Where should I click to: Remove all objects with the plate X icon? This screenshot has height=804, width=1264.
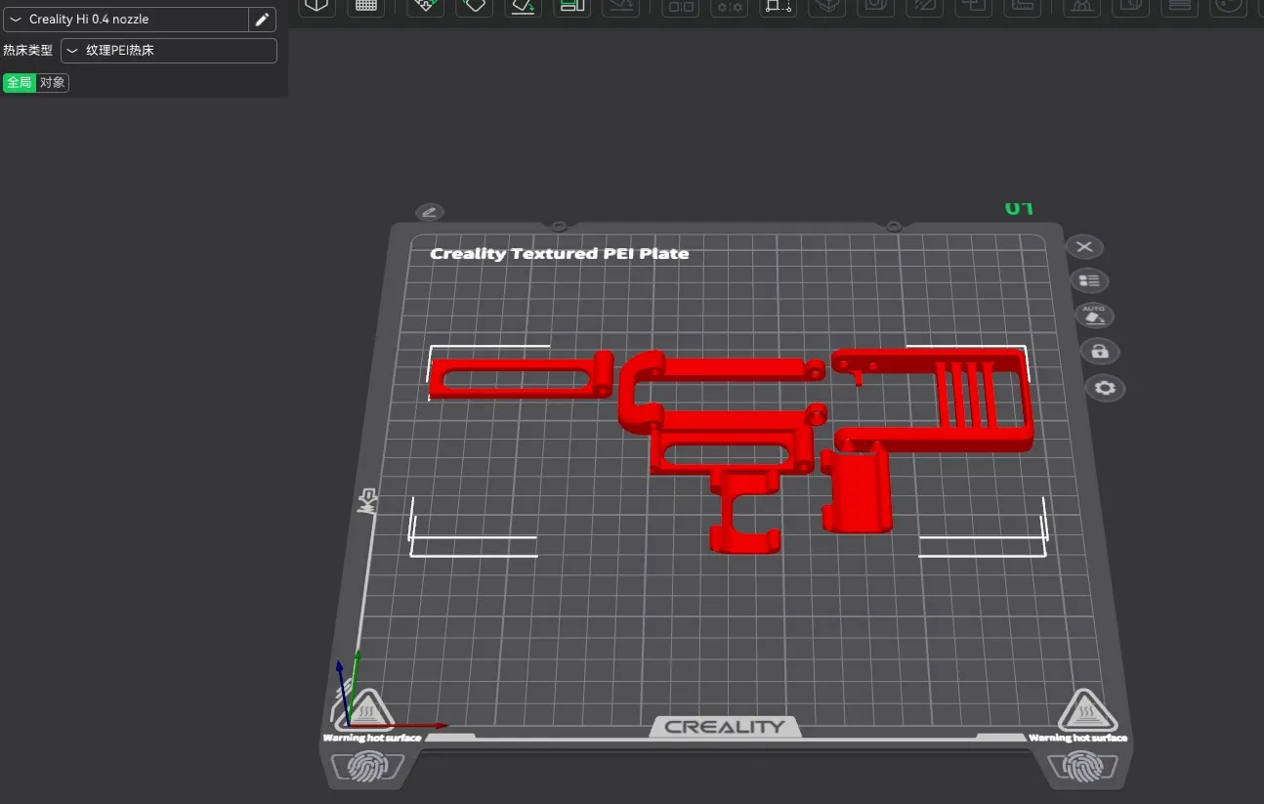click(1083, 247)
